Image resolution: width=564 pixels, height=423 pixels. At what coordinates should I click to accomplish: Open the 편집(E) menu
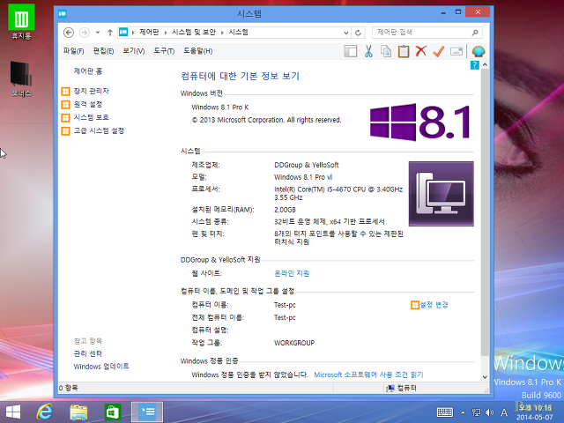pos(103,51)
